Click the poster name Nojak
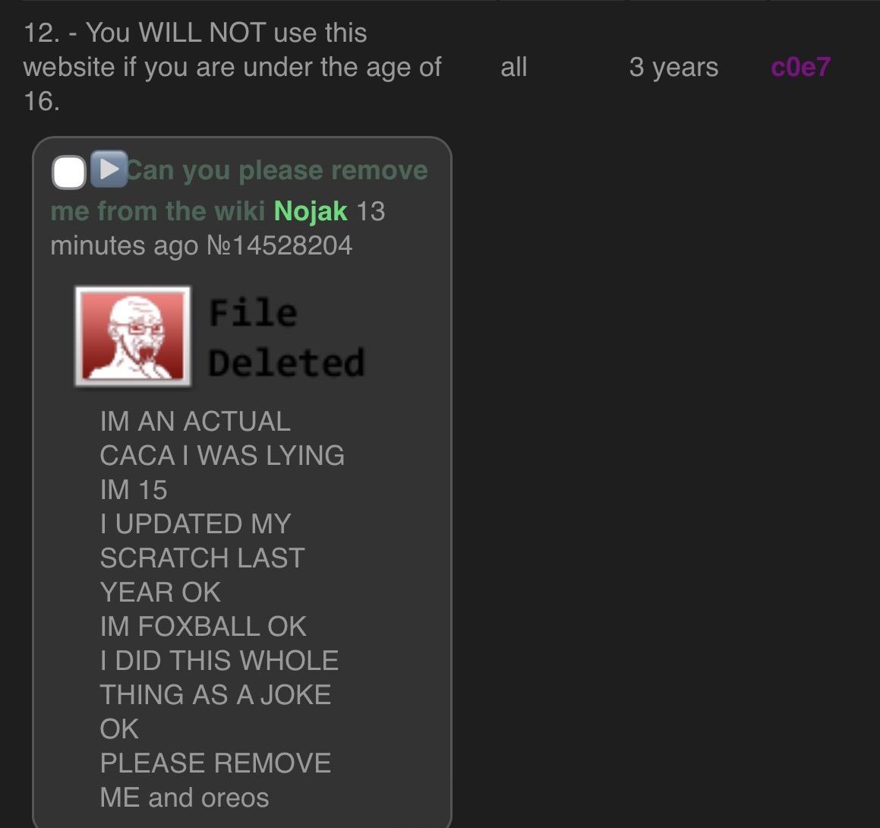The image size is (880, 828). point(311,212)
